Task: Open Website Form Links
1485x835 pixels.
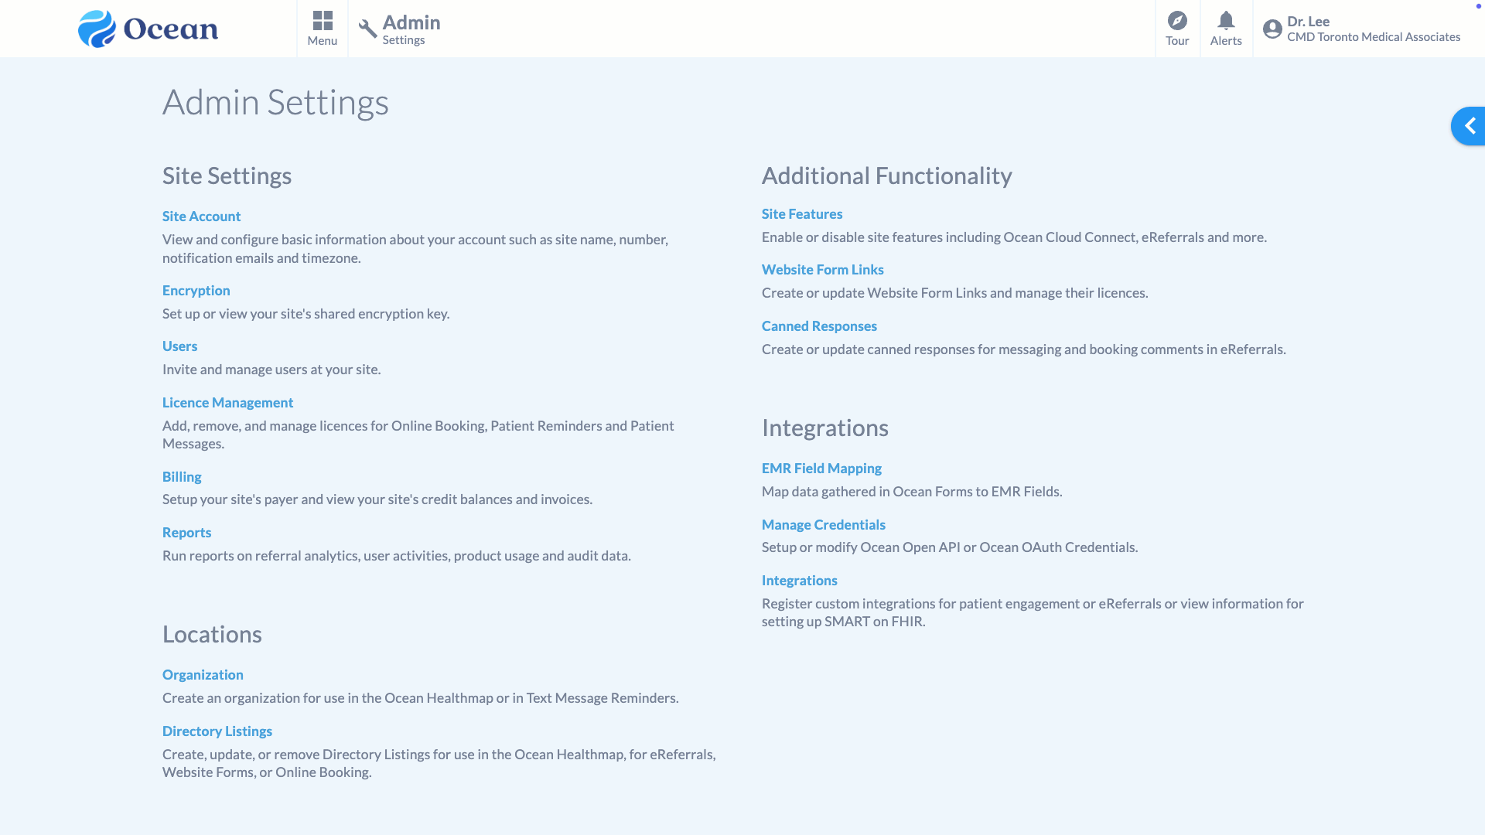Action: (x=822, y=270)
